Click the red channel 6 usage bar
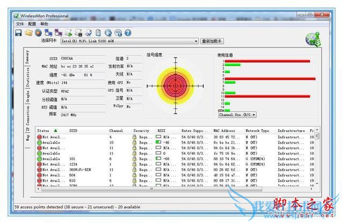 tap(270, 79)
